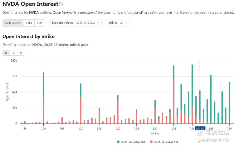Select the bar chart view icon
Image resolution: width=234 pixels, height=146 pixels.
(6, 53)
